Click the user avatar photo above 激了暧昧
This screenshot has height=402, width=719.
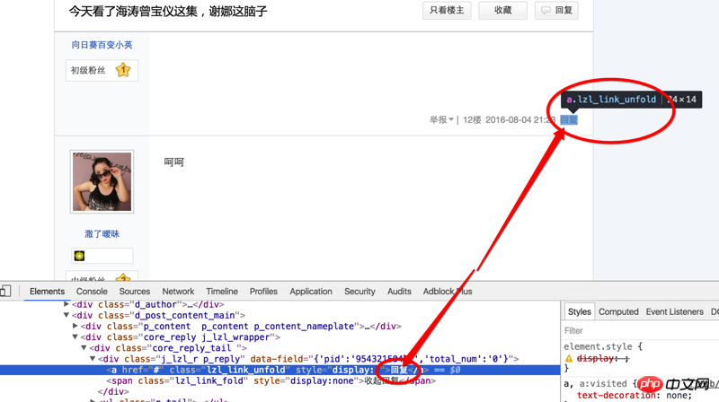click(102, 182)
